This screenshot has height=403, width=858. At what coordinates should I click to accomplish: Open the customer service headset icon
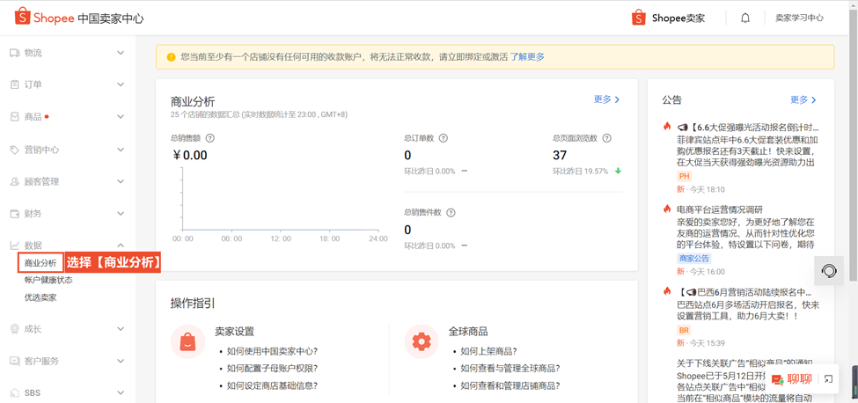[828, 271]
